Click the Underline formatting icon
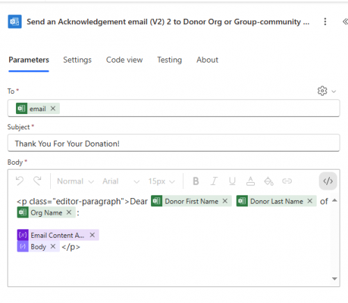The image size is (348, 303). pyautogui.click(x=232, y=181)
